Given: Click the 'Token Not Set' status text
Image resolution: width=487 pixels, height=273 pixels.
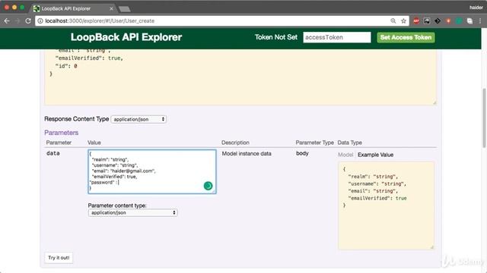Looking at the screenshot, I should (x=275, y=37).
